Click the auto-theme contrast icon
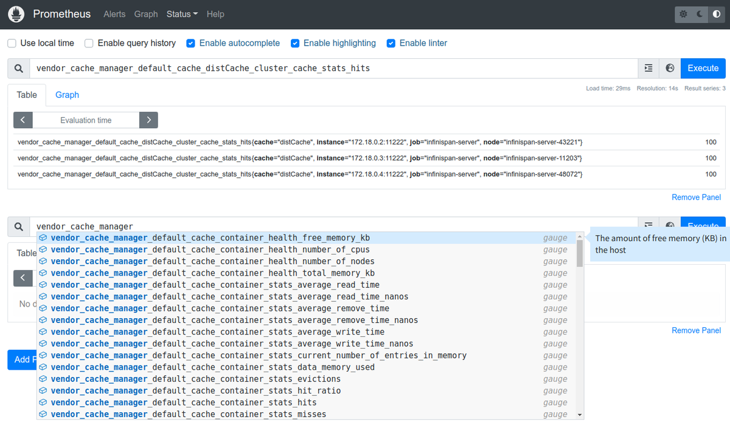730x439 pixels. (716, 13)
